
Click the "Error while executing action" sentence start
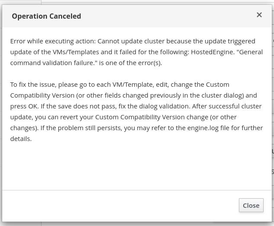coord(52,41)
